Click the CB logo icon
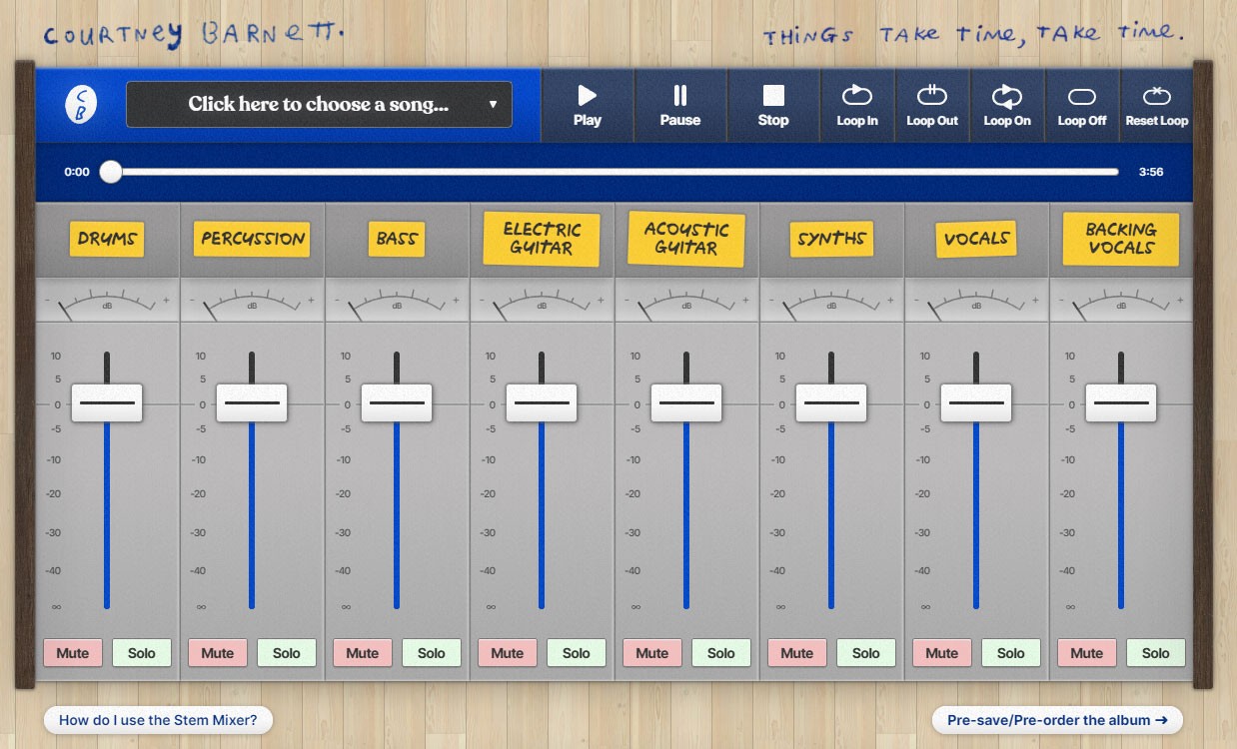 pyautogui.click(x=81, y=105)
